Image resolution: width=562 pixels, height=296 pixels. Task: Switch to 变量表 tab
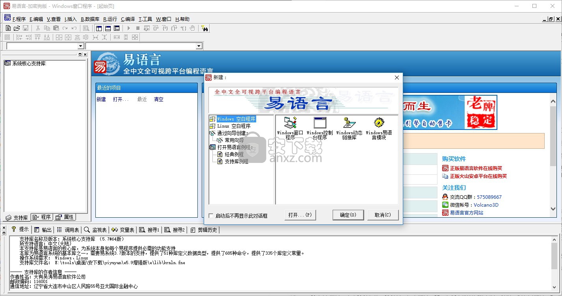pyautogui.click(x=123, y=230)
